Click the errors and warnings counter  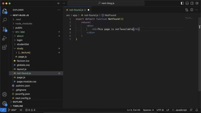click(30, 110)
